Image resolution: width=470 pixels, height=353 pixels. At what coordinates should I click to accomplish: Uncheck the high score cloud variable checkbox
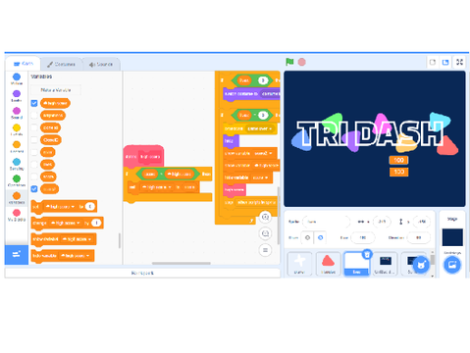coord(34,103)
